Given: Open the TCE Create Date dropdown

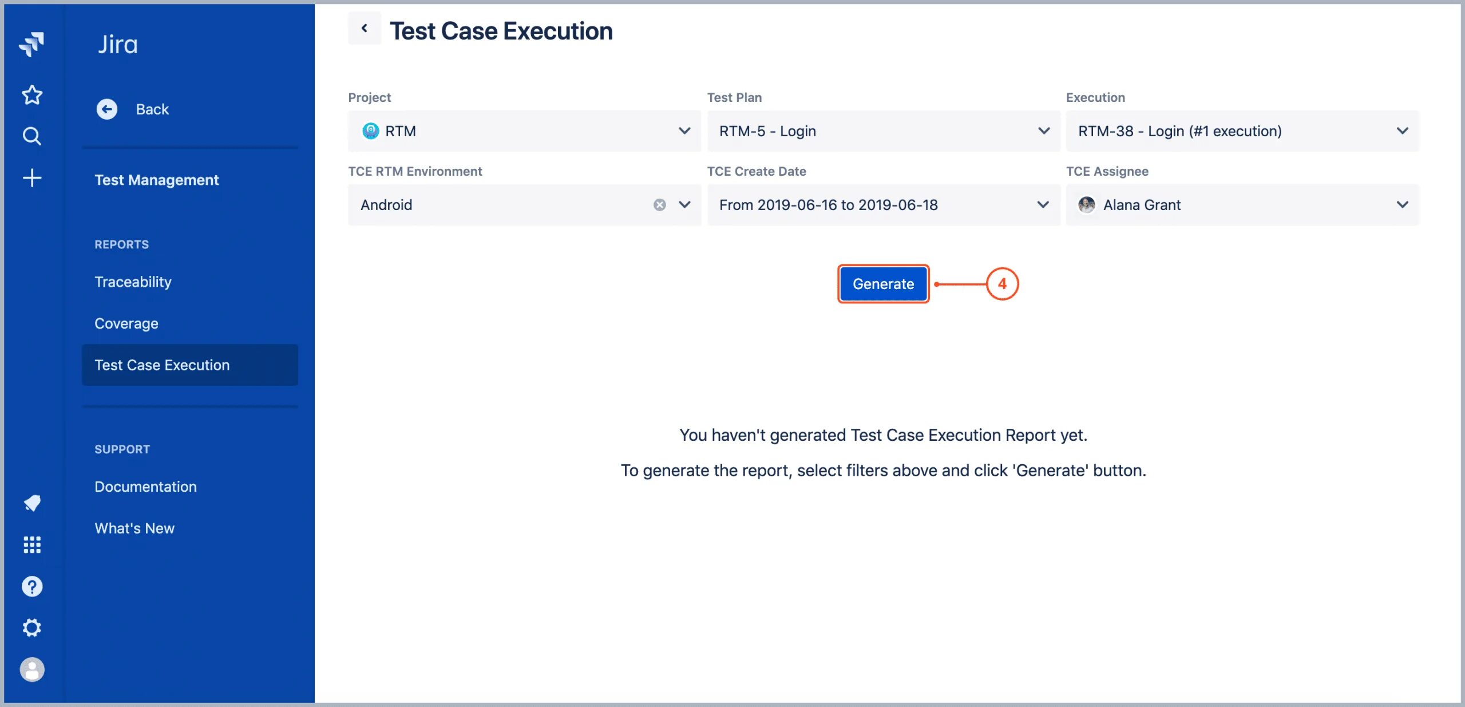Looking at the screenshot, I should 1043,205.
